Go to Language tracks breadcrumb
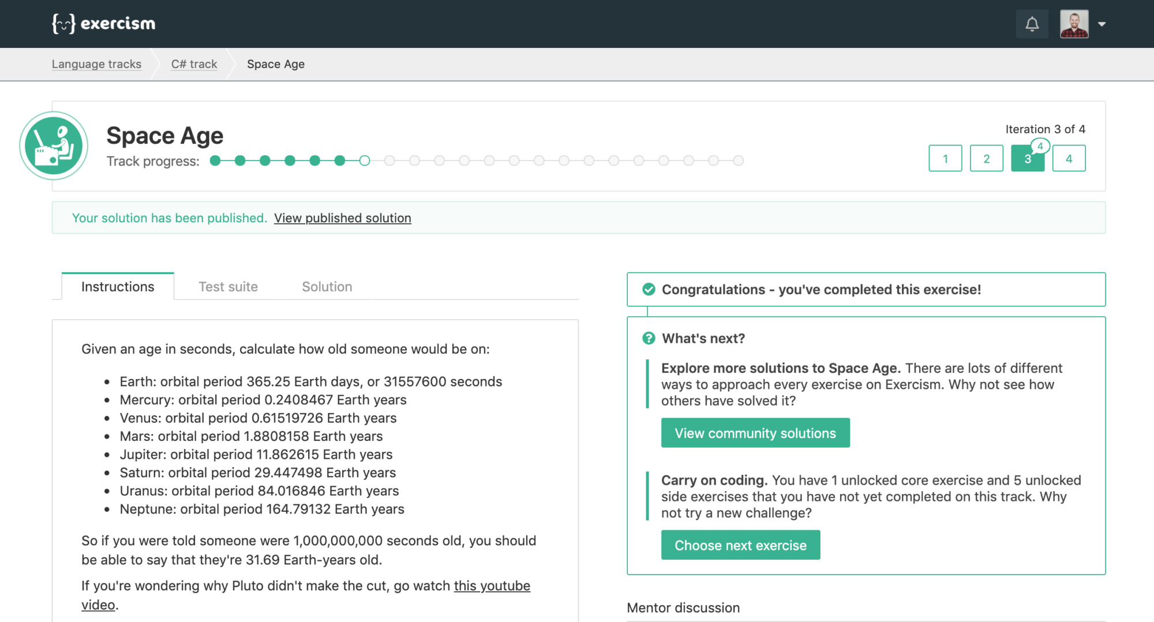The image size is (1154, 622). [96, 64]
